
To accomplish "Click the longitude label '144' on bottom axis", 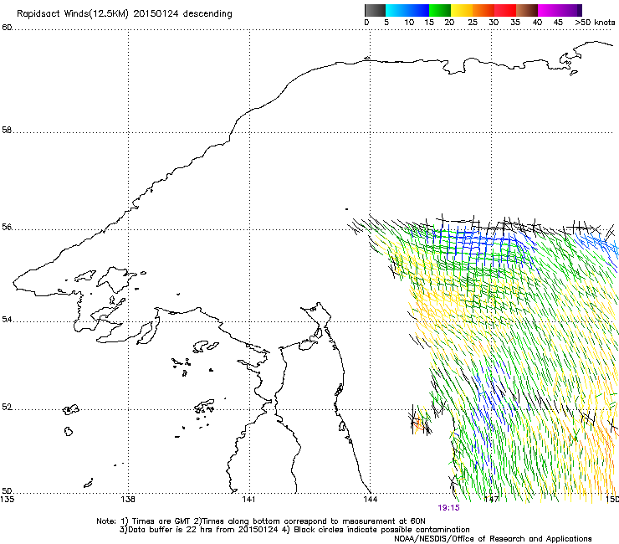I will 370,500.
